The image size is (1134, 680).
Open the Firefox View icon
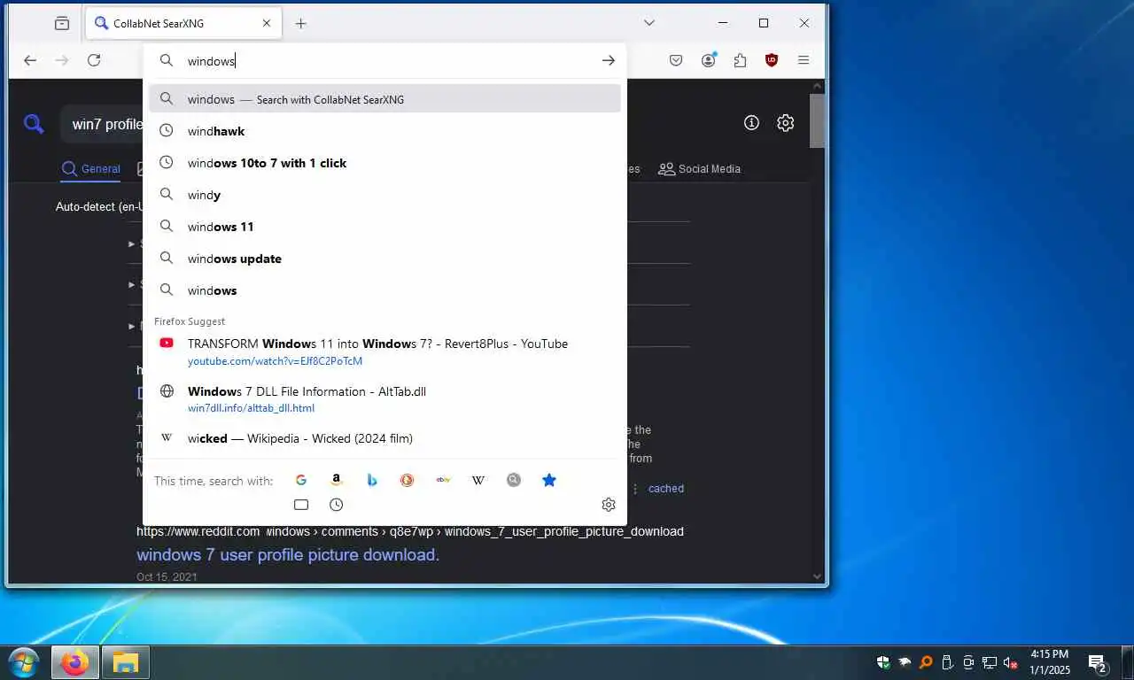62,24
